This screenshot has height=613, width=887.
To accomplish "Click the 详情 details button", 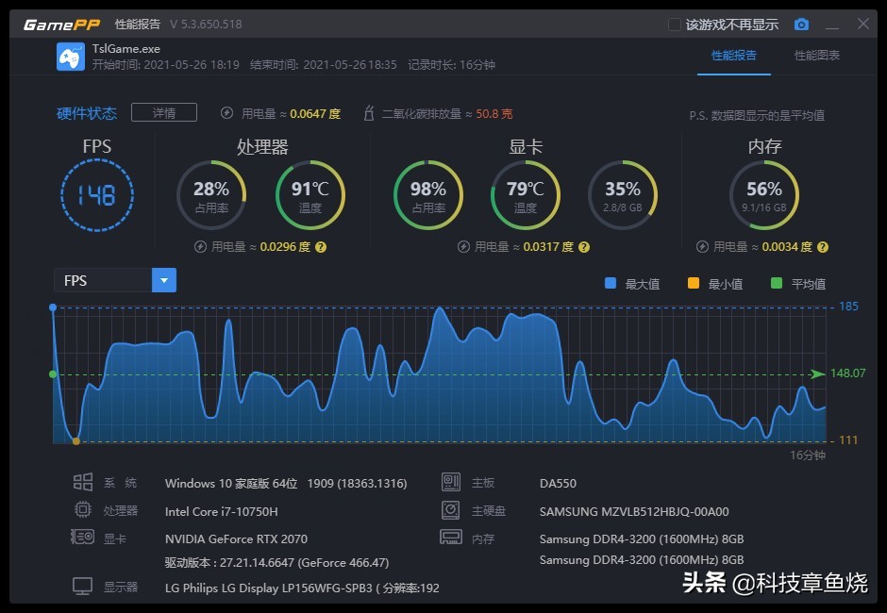I will 162,111.
